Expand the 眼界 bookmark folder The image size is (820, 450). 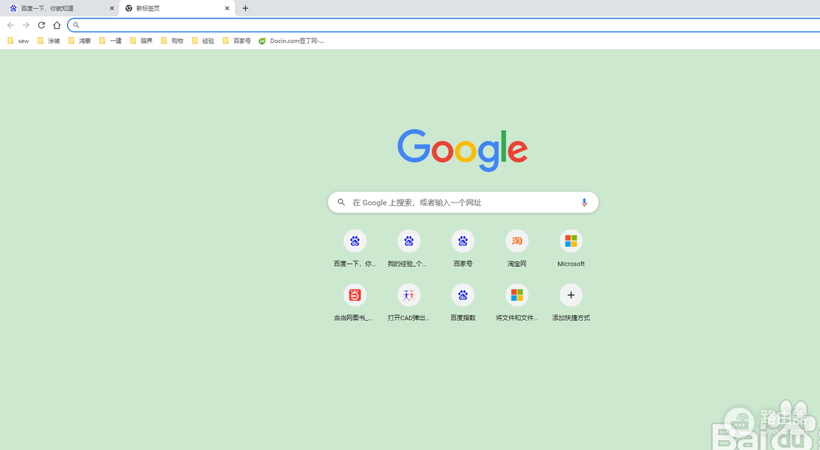141,41
